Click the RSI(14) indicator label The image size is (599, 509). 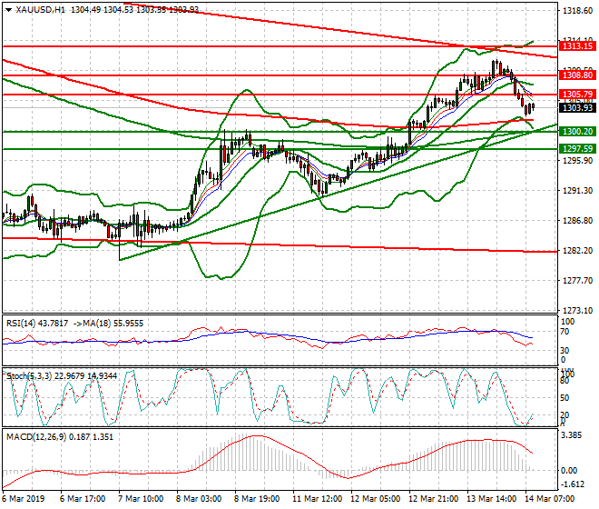point(21,324)
